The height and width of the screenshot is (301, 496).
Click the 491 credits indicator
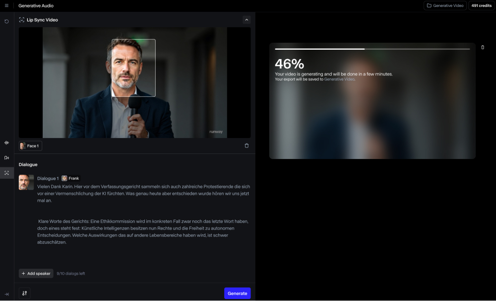point(481,5)
